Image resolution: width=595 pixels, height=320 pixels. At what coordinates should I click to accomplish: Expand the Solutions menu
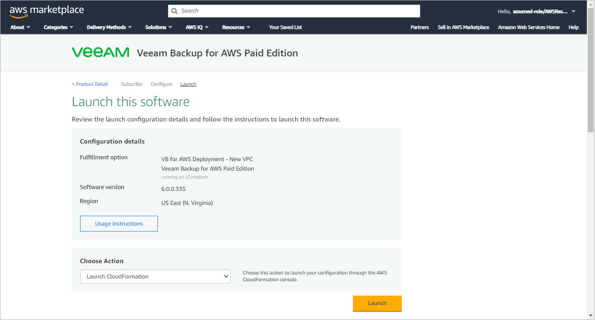[159, 27]
